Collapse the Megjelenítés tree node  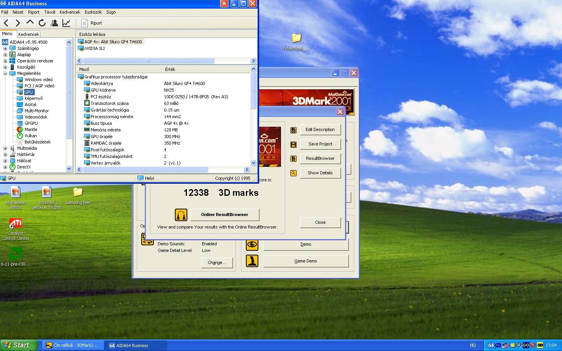5,73
